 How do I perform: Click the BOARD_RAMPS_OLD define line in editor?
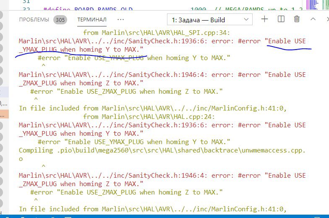88,9
